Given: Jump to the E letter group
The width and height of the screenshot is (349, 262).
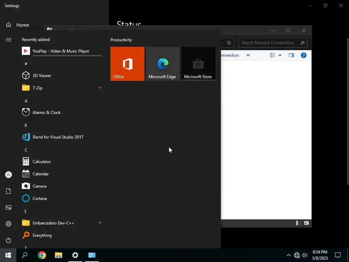Looking at the screenshot, I should (x=26, y=212).
